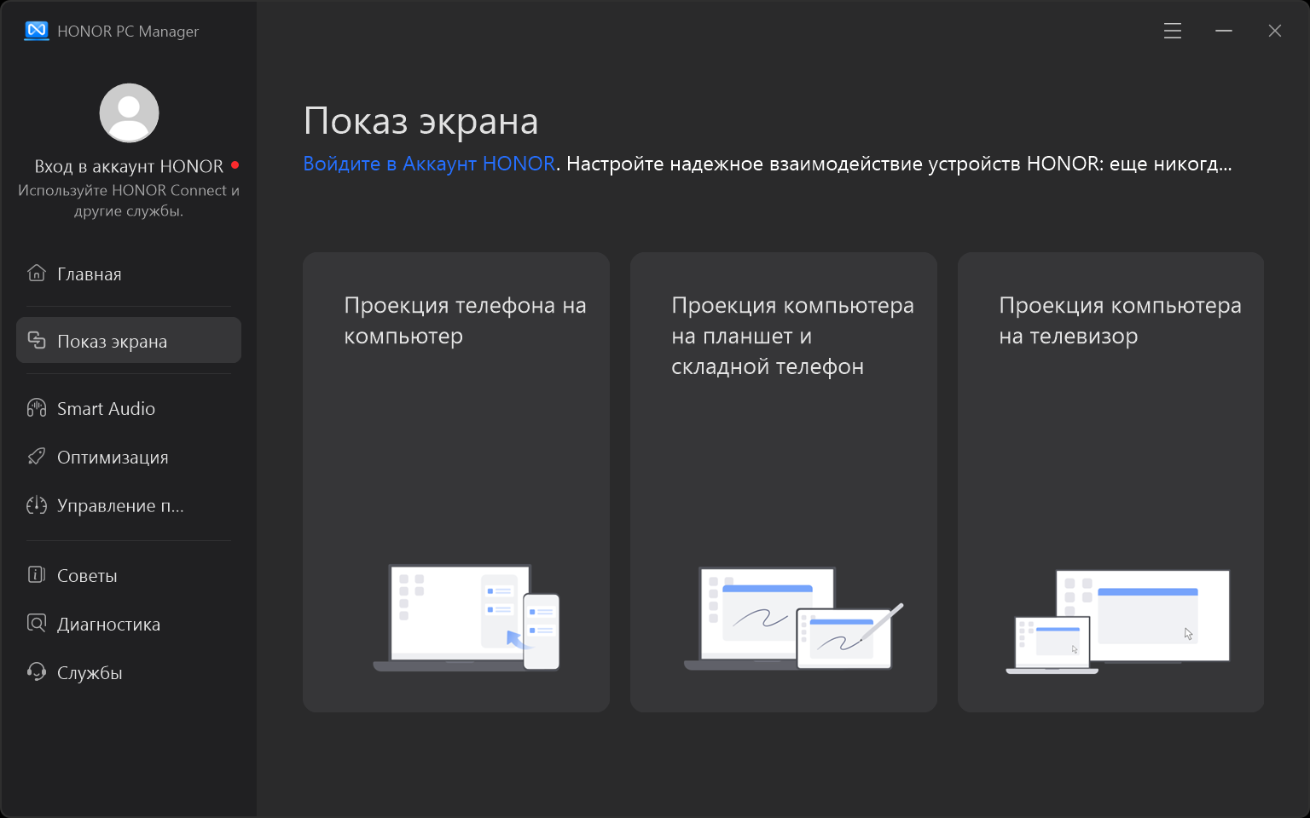Minimize the HONOR PC Manager window

[1224, 31]
